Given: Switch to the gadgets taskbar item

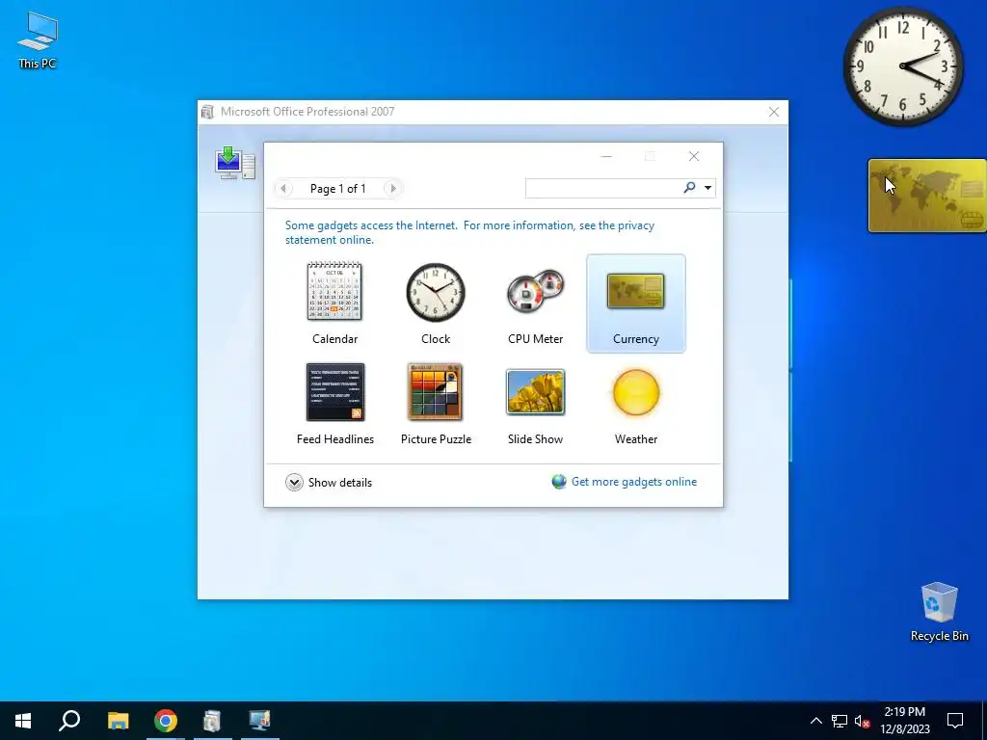Looking at the screenshot, I should click(259, 721).
